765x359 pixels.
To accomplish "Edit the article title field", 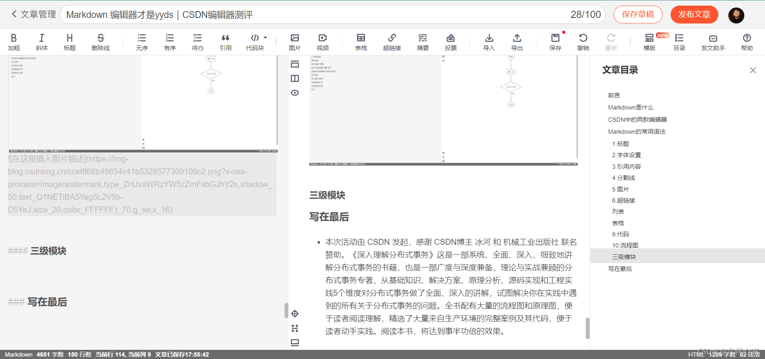I will click(333, 15).
